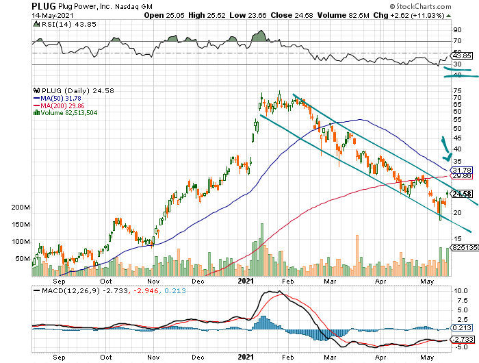This screenshot has width=479, height=363.
Task: Click the company name Plug Power, Inc.
Action: (x=86, y=6)
